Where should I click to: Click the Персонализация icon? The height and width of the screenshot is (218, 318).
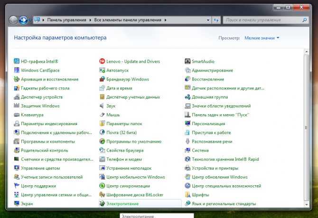coord(187,124)
